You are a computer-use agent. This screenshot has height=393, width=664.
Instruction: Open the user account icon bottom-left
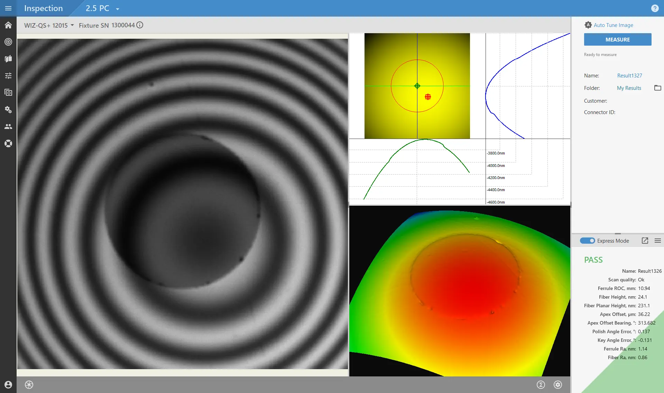pos(8,385)
